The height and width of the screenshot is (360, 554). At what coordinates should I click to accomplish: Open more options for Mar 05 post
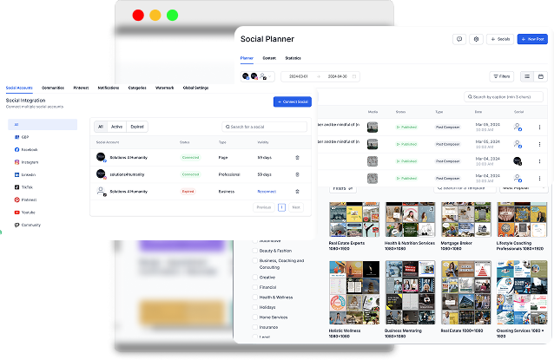[539, 144]
